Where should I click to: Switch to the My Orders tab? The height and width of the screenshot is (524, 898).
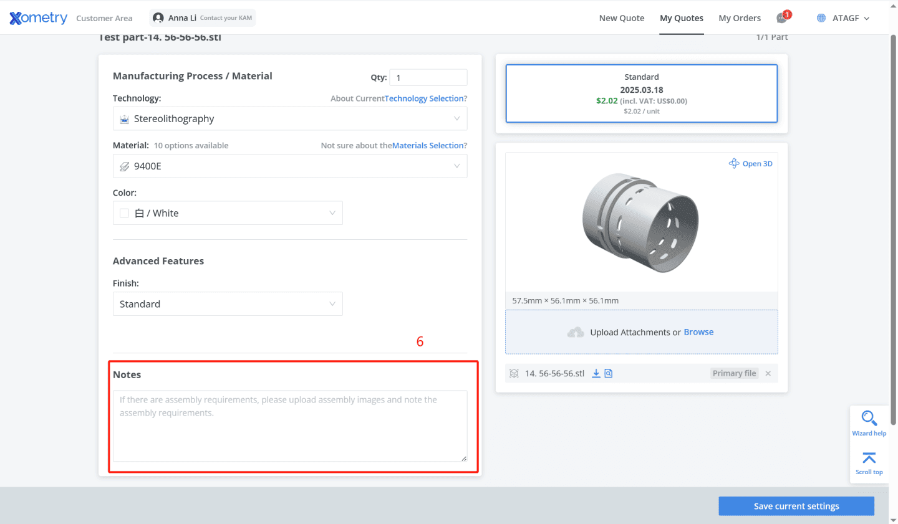click(x=740, y=18)
